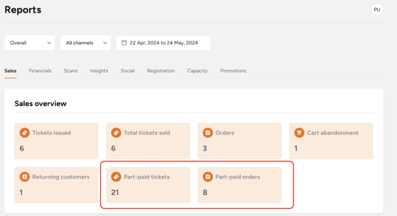Open the date range picker field

coord(164,43)
